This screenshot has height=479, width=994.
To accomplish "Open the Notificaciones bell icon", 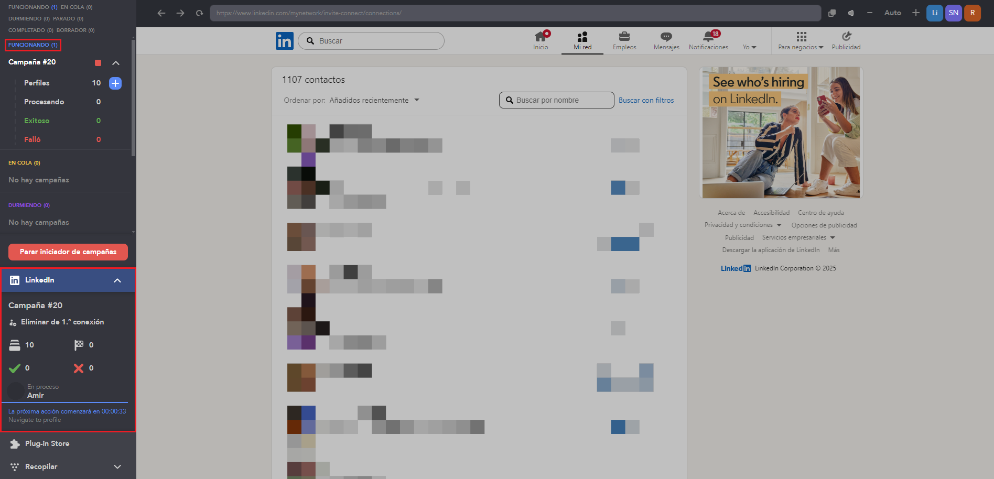I will point(708,37).
